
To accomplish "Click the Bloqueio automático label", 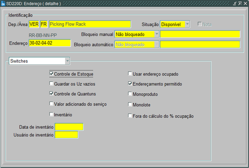I will 93,45.
